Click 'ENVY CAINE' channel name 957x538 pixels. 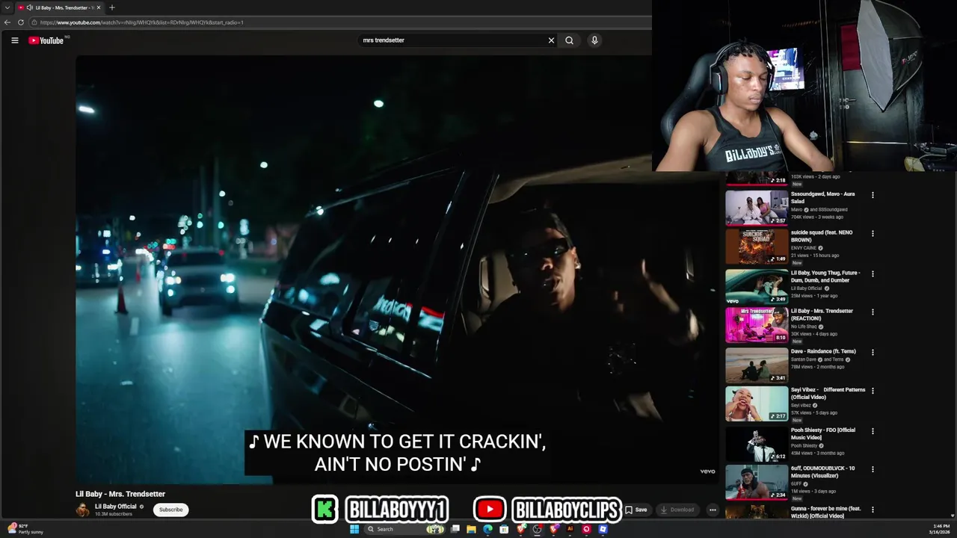pyautogui.click(x=804, y=248)
